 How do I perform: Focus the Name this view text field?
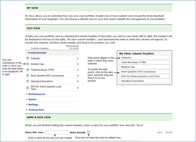(56, 132)
